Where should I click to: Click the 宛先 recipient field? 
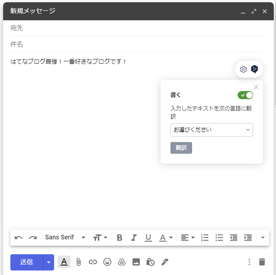[138, 28]
